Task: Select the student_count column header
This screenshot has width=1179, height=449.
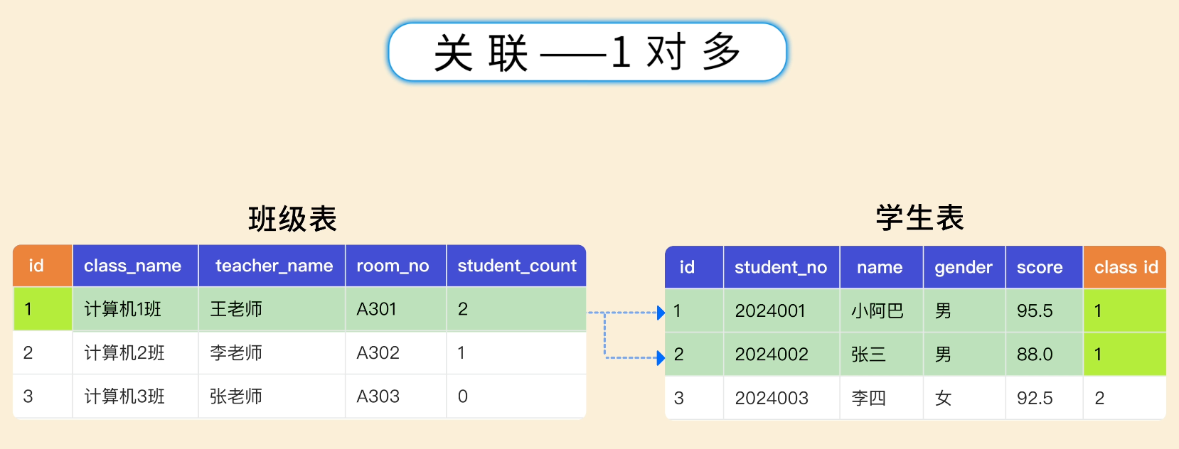Action: click(x=517, y=266)
